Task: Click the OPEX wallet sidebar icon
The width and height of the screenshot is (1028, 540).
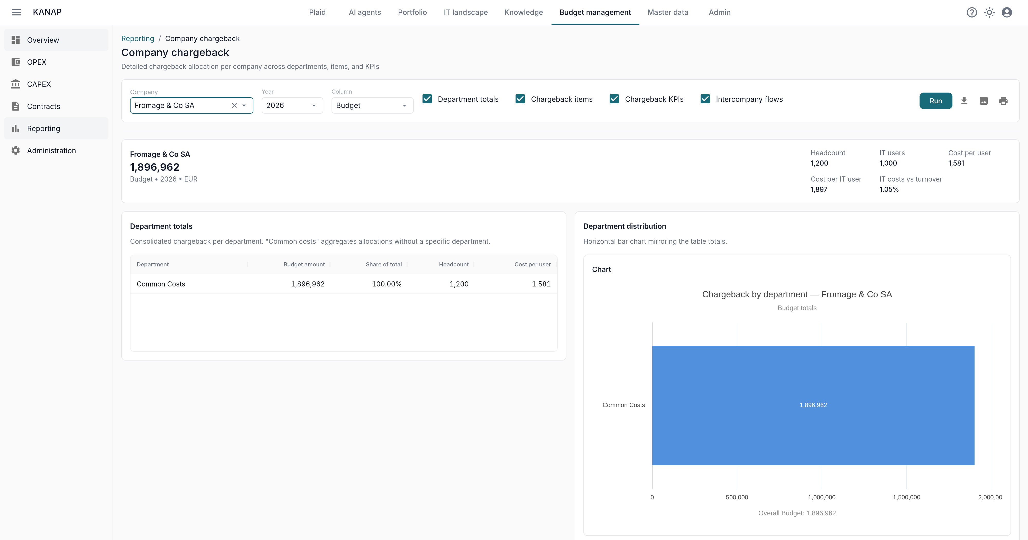Action: (16, 62)
